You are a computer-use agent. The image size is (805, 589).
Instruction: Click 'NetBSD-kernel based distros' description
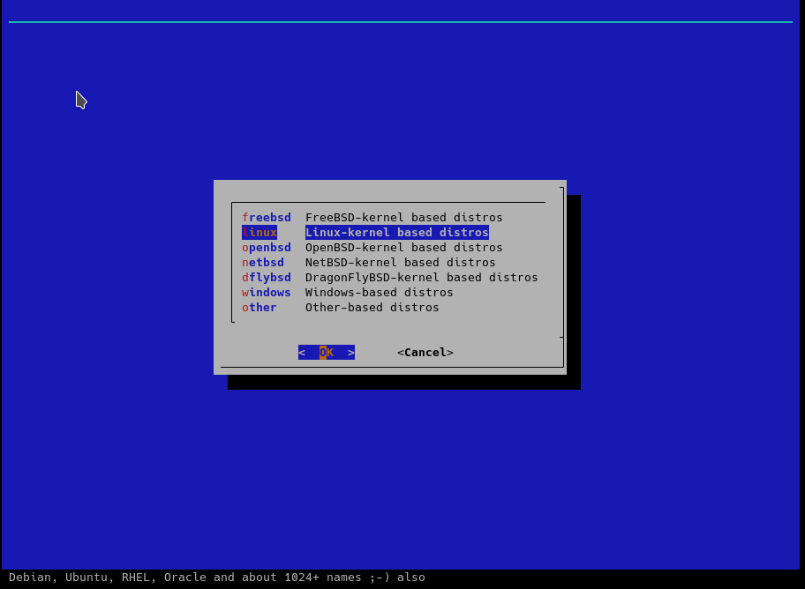(401, 262)
